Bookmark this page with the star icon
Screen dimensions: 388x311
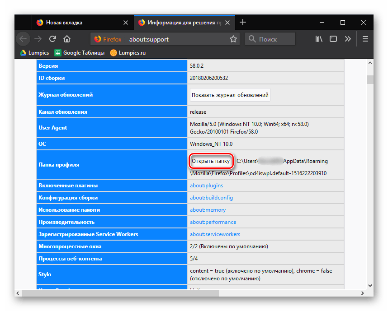(x=233, y=39)
